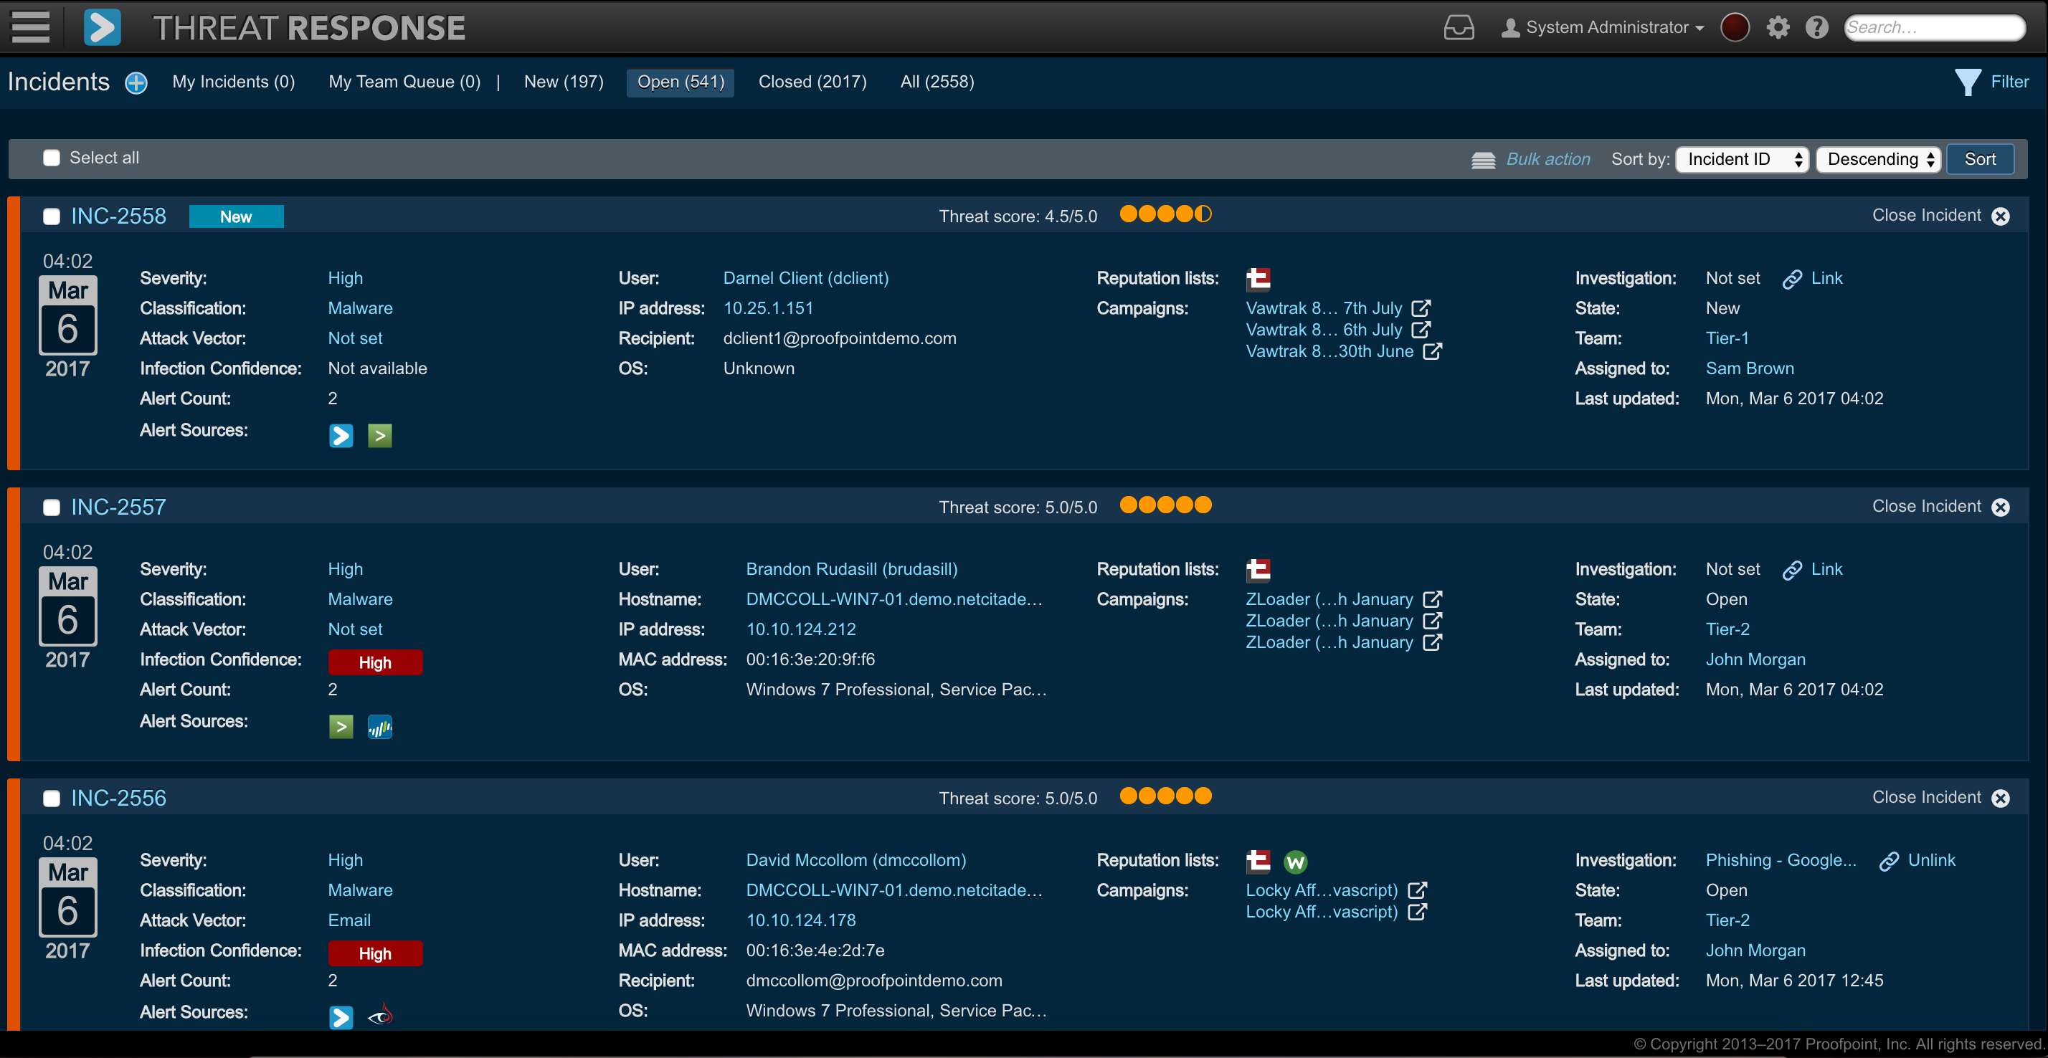Click the five-dot threat score rating of INC-2558
Screen dimensions: 2048x1058
tap(1165, 214)
